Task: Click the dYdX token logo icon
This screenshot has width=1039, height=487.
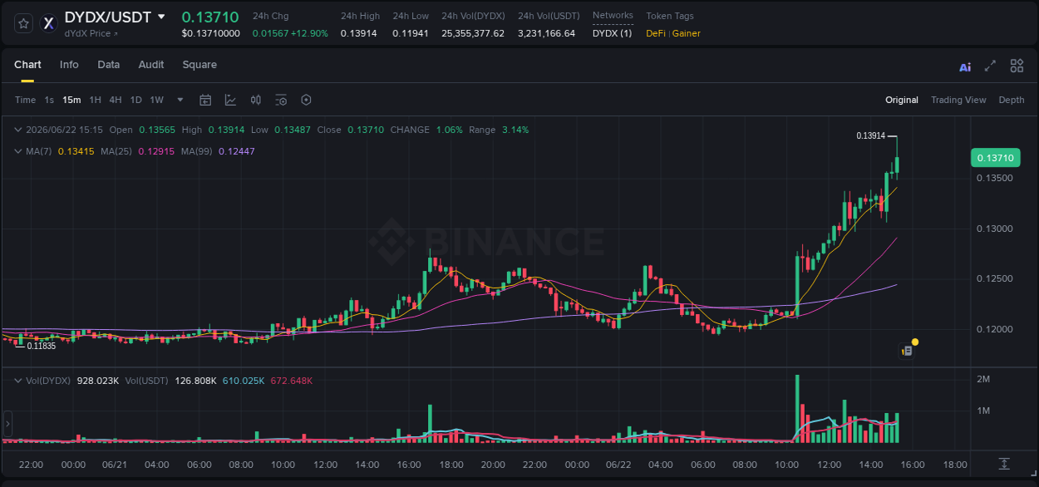Action: 49,23
